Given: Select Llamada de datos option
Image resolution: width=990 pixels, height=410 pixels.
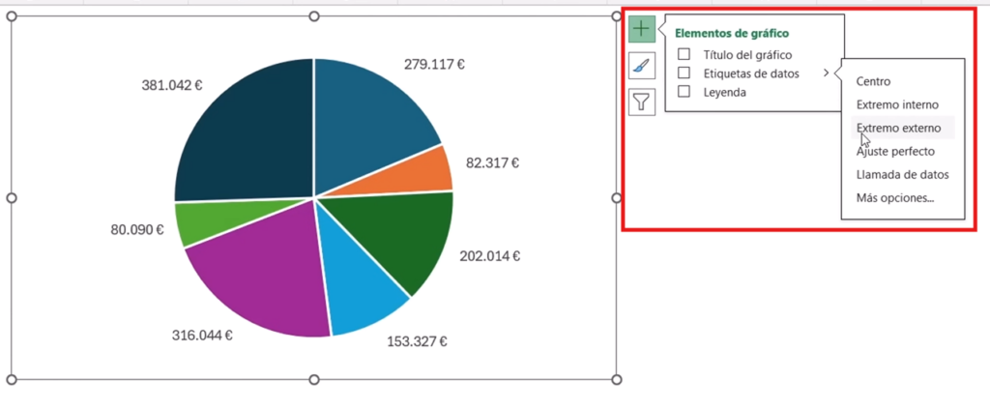Looking at the screenshot, I should pyautogui.click(x=903, y=175).
